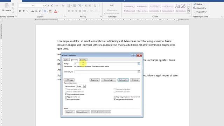Click inside the Заменить на text field
Viewport: 224px width, 126px height.
[x=106, y=72]
